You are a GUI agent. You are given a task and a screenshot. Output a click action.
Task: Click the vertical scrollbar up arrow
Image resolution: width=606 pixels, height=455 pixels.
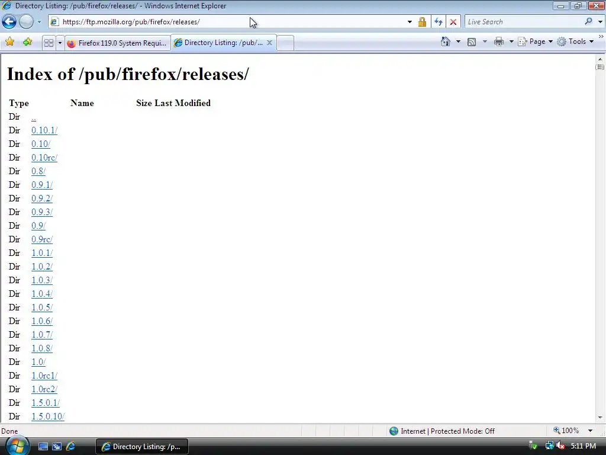pos(600,59)
